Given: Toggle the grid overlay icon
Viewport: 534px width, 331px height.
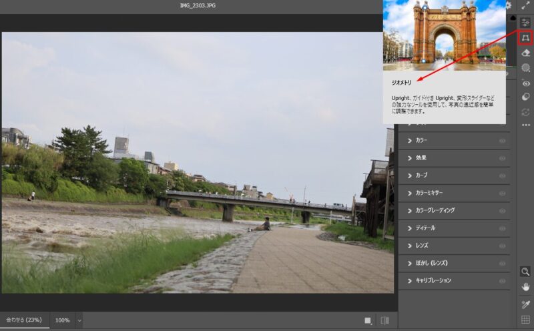Looking at the screenshot, I should [x=525, y=320].
